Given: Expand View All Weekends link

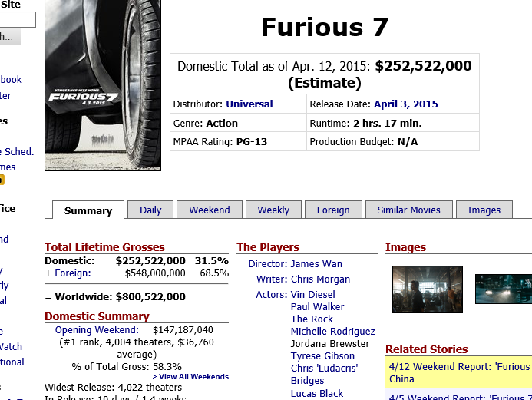Looking at the screenshot, I should click(x=190, y=377).
